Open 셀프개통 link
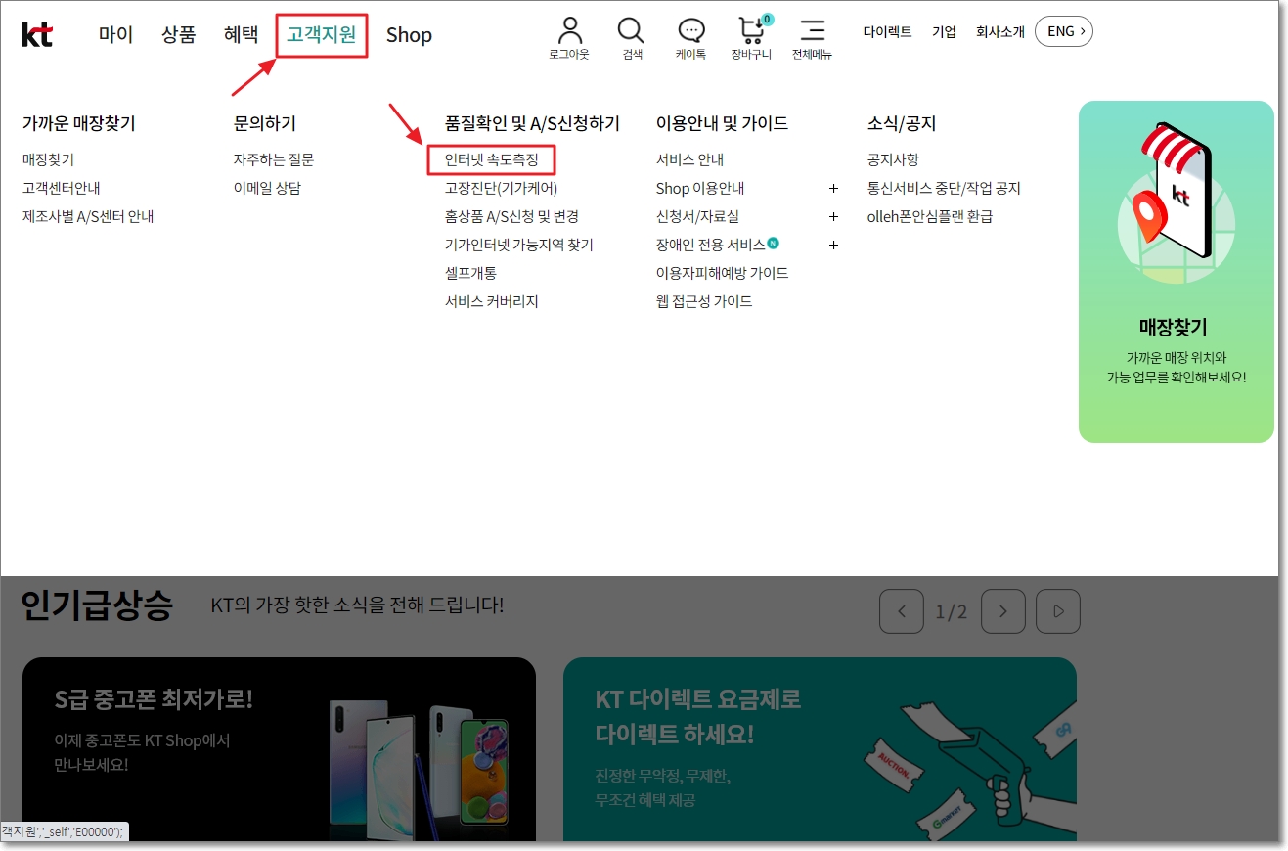Image resolution: width=1288 pixels, height=851 pixels. pyautogui.click(x=470, y=273)
